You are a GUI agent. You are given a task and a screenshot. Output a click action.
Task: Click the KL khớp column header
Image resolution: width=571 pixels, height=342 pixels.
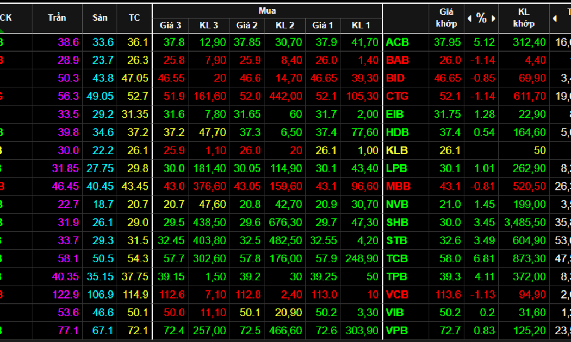(x=524, y=18)
